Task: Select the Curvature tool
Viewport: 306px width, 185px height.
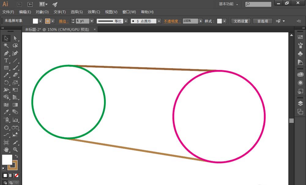Action: [x=15, y=53]
